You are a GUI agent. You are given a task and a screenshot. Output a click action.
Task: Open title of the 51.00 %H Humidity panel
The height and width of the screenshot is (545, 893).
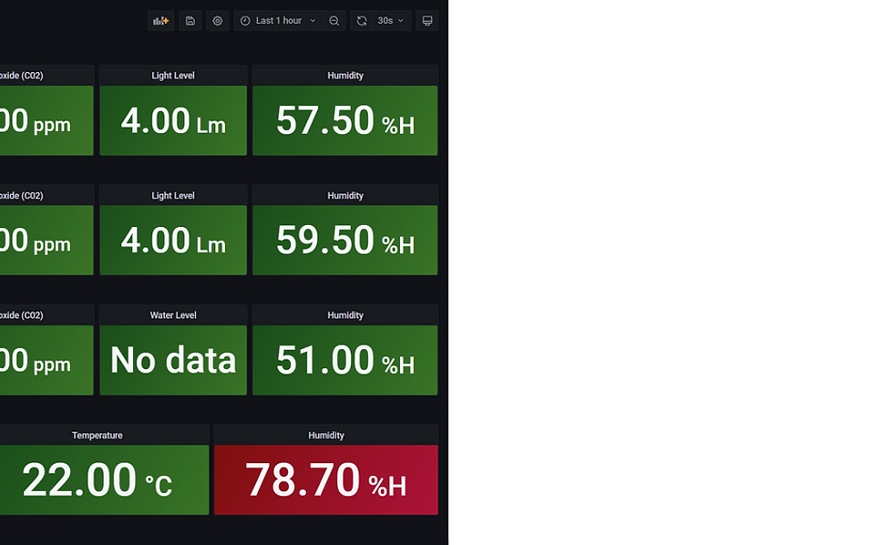(345, 315)
